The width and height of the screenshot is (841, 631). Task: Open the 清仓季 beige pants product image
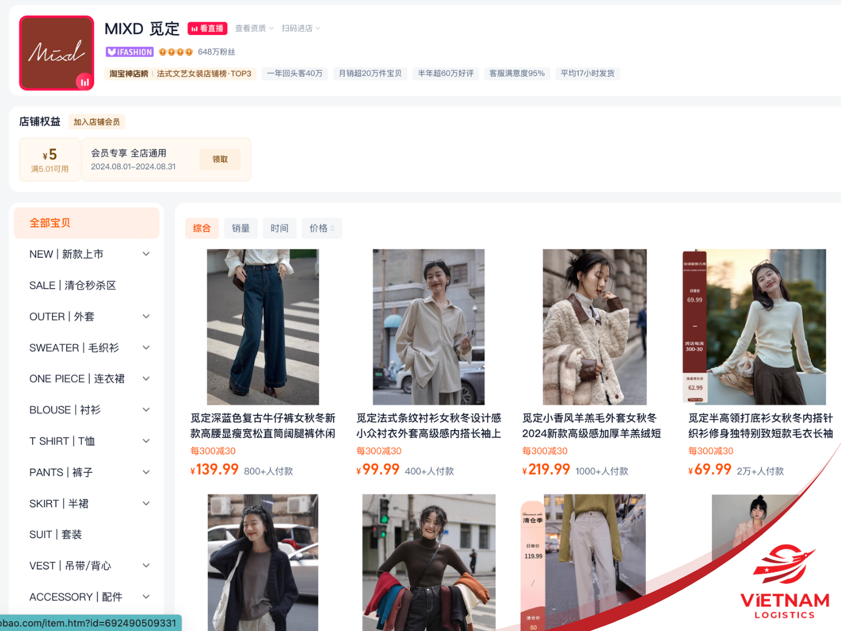pos(583,563)
